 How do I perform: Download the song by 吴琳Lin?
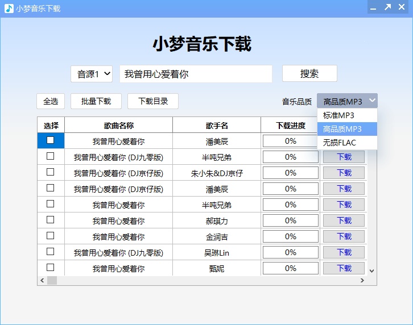344,252
